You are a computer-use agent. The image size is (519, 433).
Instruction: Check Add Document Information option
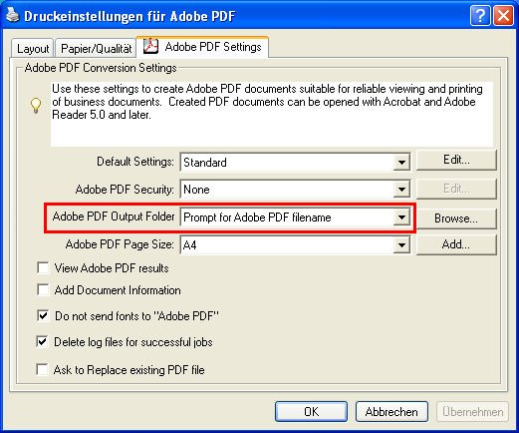(x=43, y=290)
